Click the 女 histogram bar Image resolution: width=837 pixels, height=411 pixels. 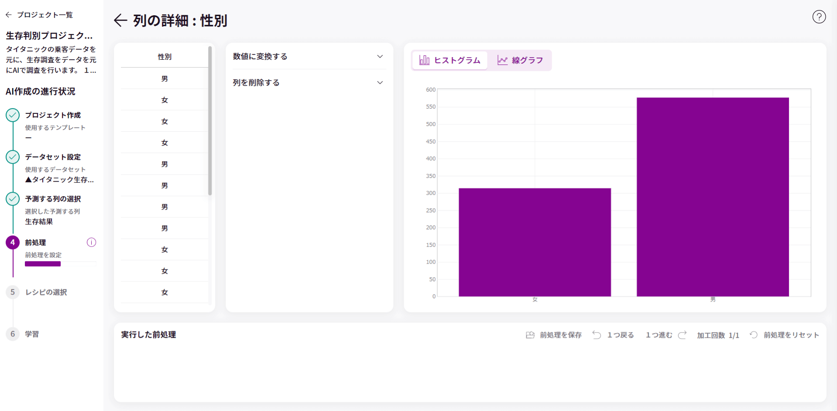(x=535, y=242)
